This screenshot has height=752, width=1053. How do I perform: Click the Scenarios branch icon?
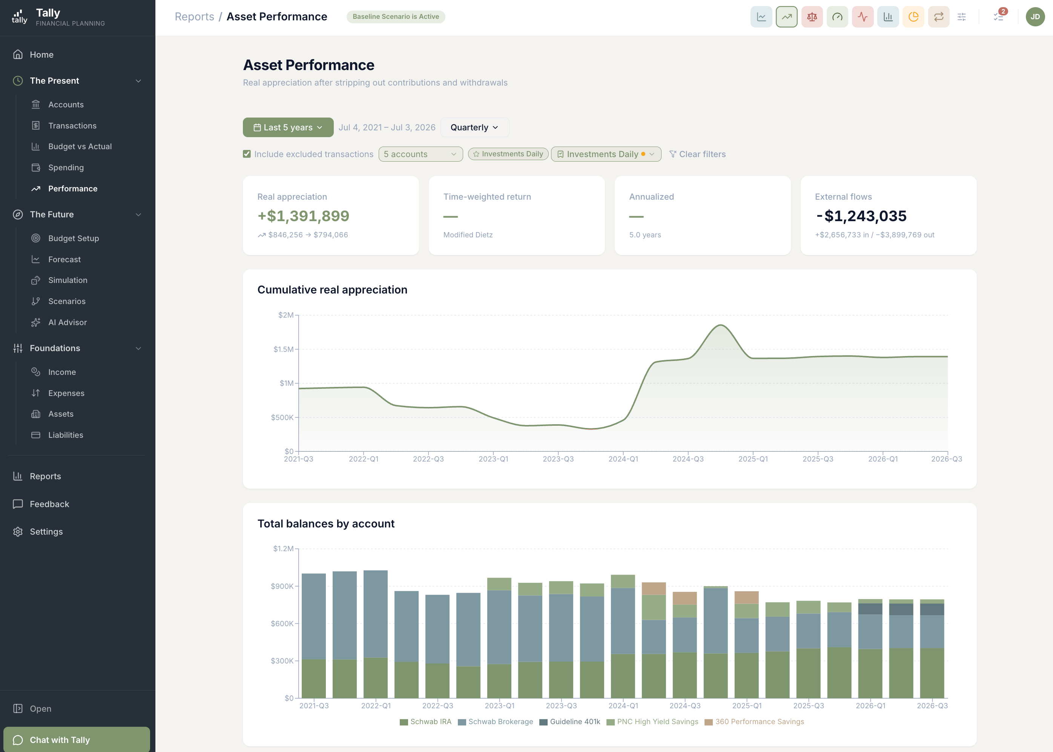click(36, 301)
